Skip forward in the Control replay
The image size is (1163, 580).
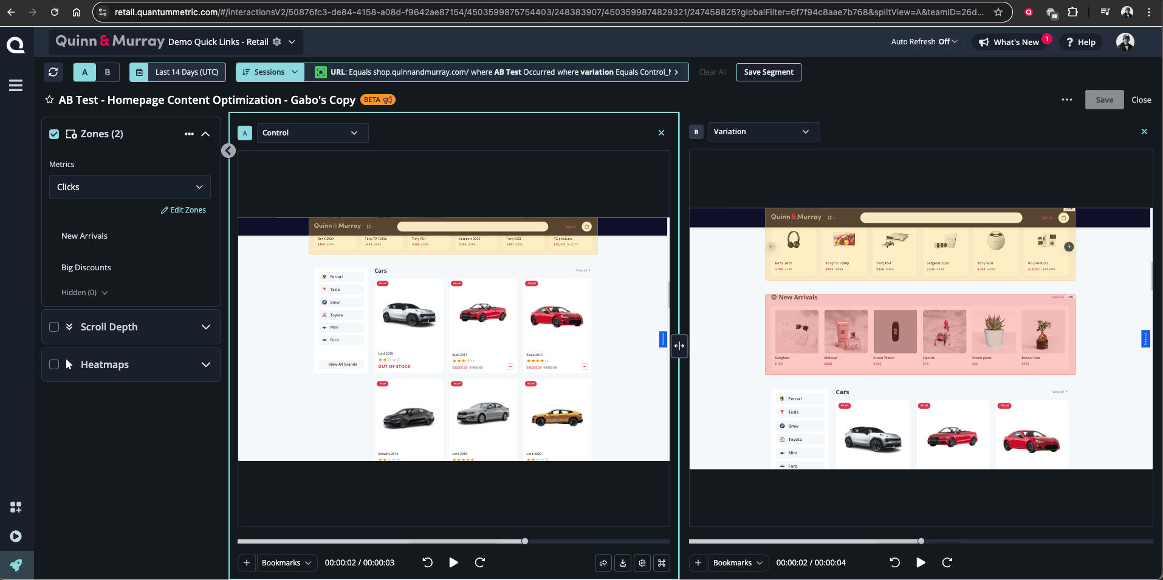tap(480, 563)
